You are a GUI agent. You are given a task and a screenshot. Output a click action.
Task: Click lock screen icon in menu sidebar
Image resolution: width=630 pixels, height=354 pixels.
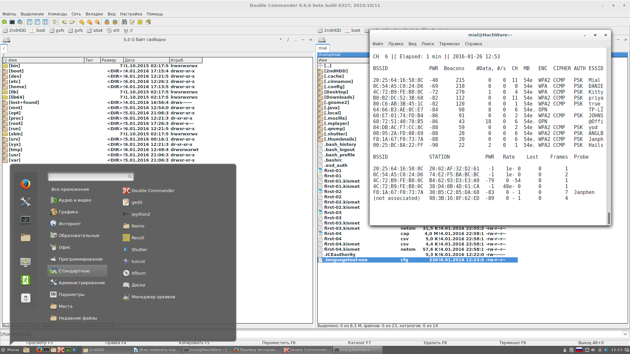click(26, 262)
